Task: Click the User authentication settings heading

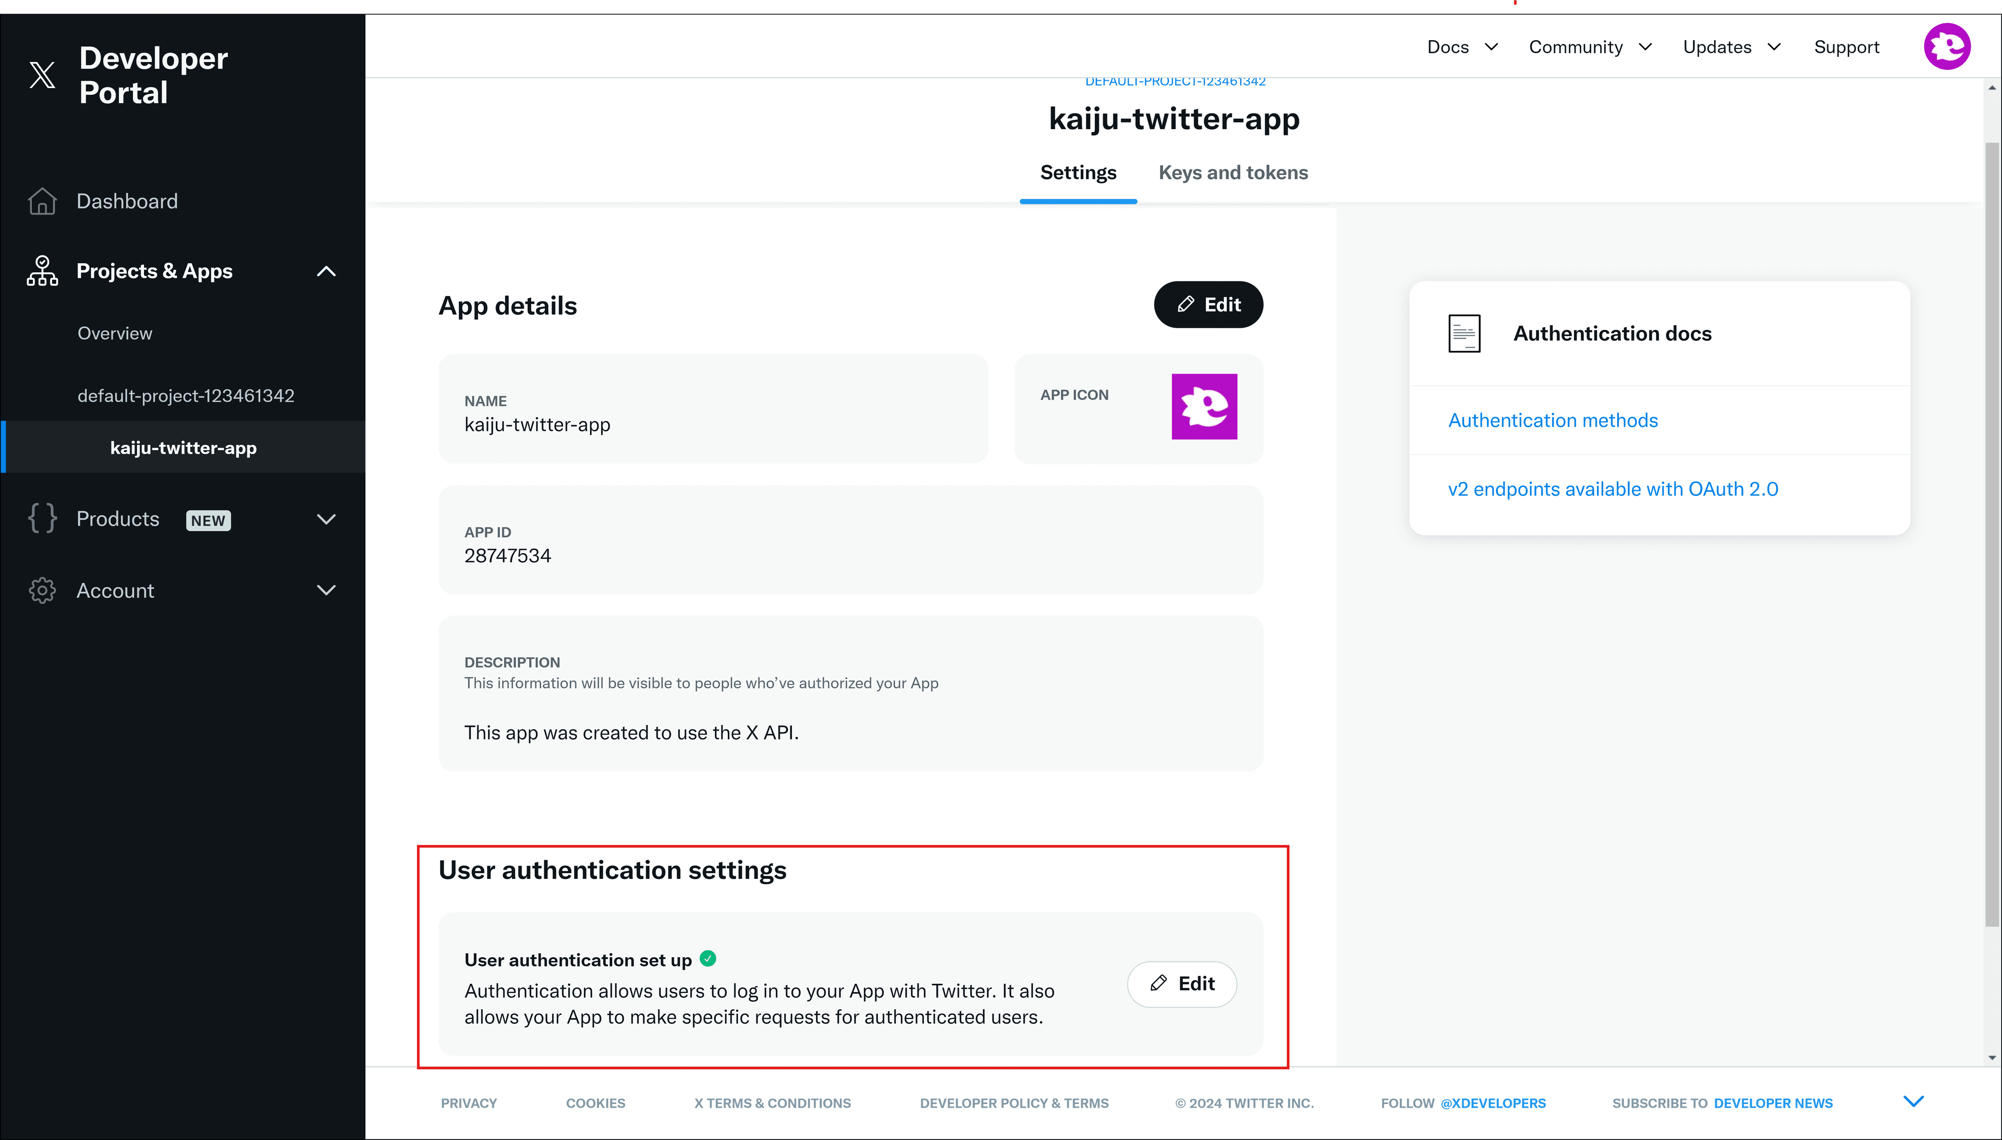Action: coord(613,871)
